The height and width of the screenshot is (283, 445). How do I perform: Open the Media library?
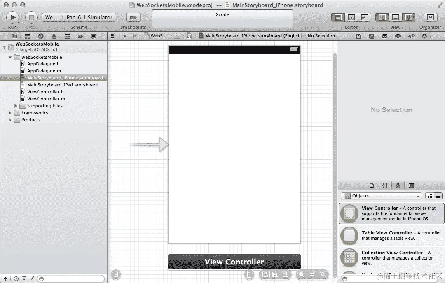tap(412, 186)
